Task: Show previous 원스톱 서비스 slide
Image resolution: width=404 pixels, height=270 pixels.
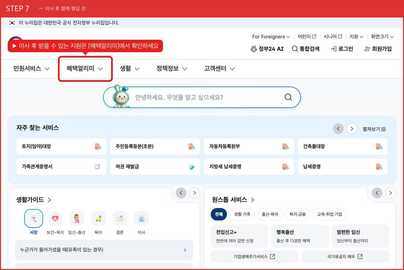Action: click(x=377, y=193)
